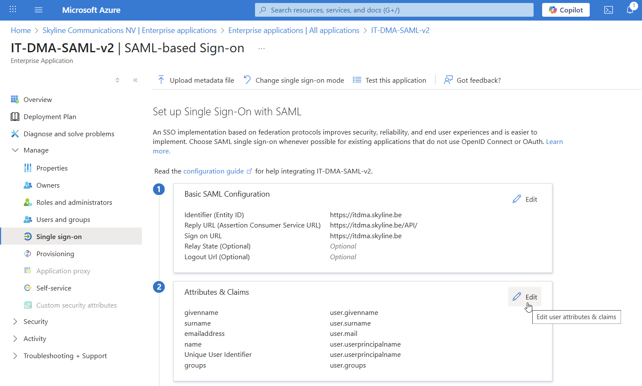The height and width of the screenshot is (386, 642).
Task: Go to Home breadcrumb
Action: pos(21,30)
